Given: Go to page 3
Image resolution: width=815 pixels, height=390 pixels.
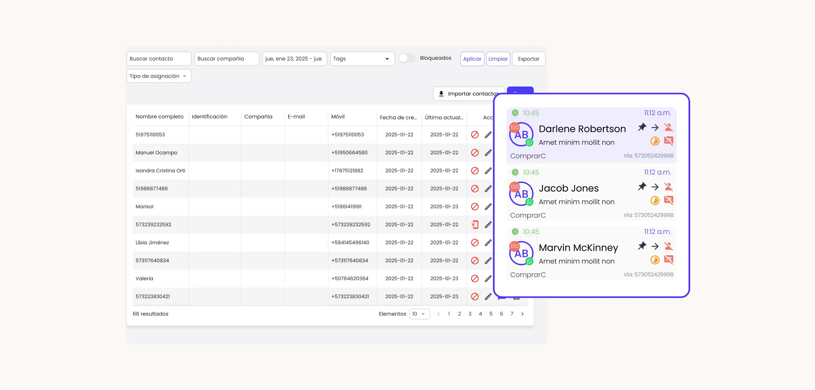Looking at the screenshot, I should pyautogui.click(x=470, y=314).
